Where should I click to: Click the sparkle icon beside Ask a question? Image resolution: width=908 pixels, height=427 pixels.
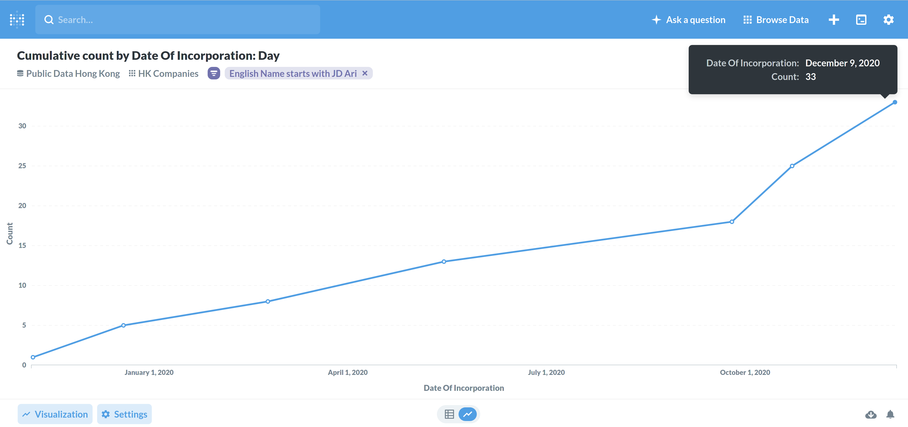656,20
